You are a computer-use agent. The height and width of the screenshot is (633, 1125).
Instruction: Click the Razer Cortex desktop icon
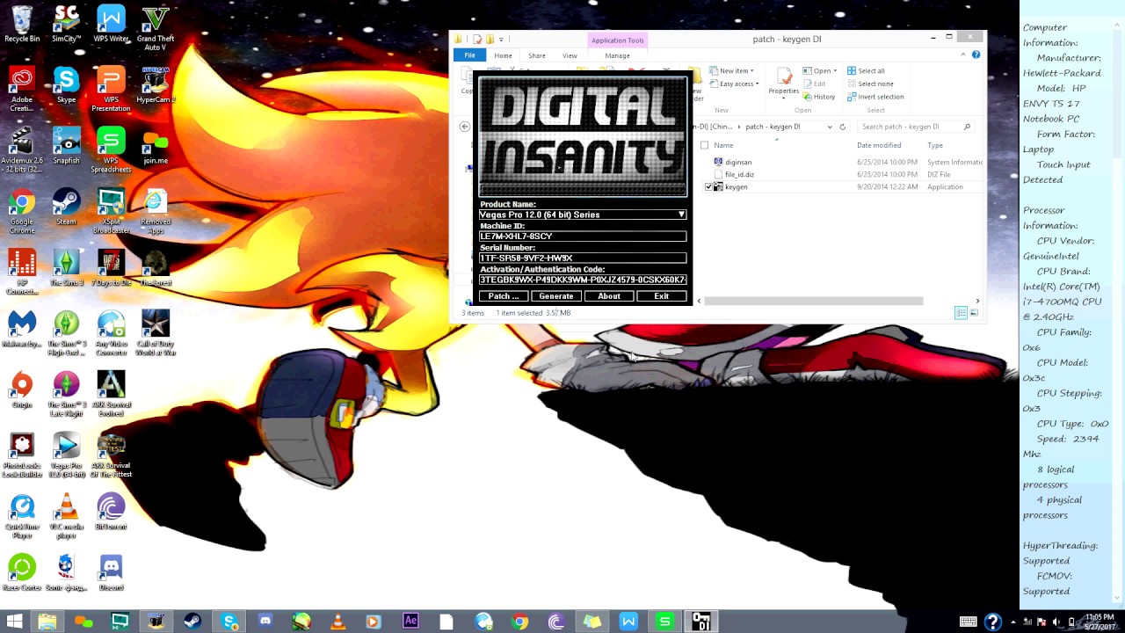click(x=22, y=572)
